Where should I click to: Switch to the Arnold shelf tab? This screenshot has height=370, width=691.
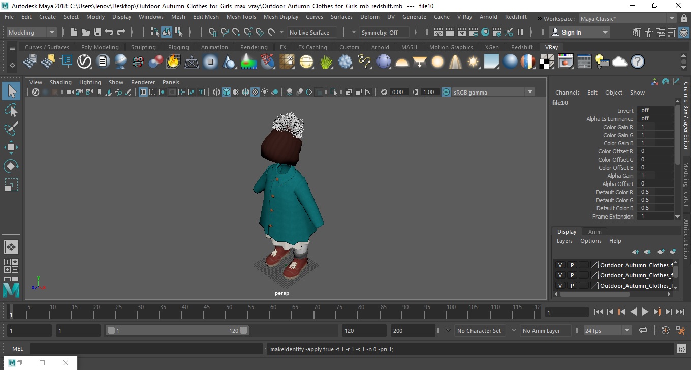tap(380, 47)
